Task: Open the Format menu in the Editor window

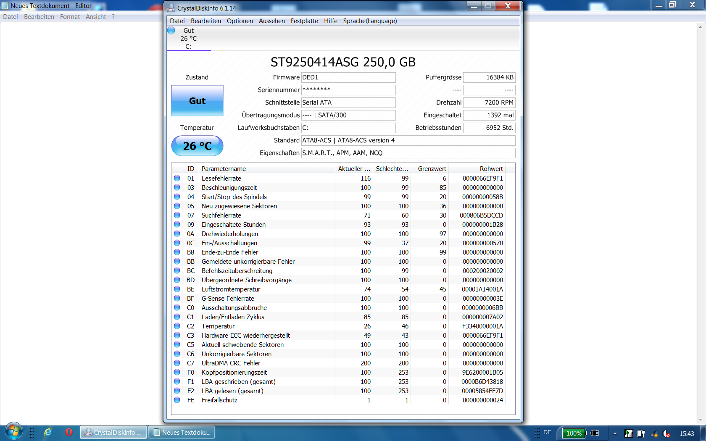Action: [70, 17]
